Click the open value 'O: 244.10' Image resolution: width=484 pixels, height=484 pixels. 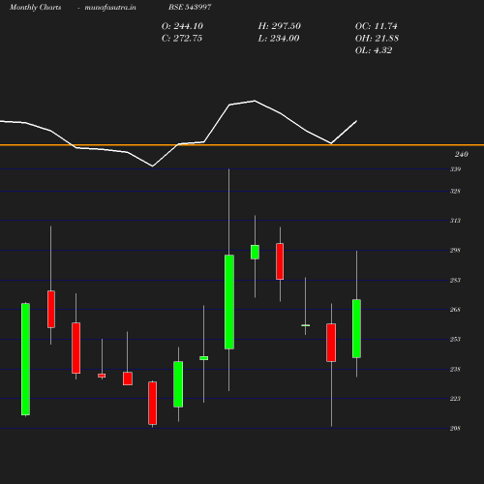coord(182,26)
